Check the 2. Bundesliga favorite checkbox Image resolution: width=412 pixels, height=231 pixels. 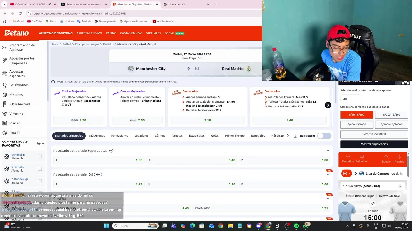click(40, 181)
